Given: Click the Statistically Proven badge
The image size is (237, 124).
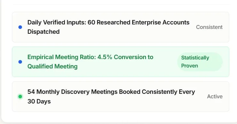Looking at the screenshot, I should (200, 62).
